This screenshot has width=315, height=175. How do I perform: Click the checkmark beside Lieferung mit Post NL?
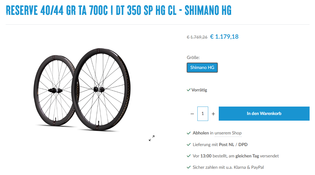(x=189, y=144)
